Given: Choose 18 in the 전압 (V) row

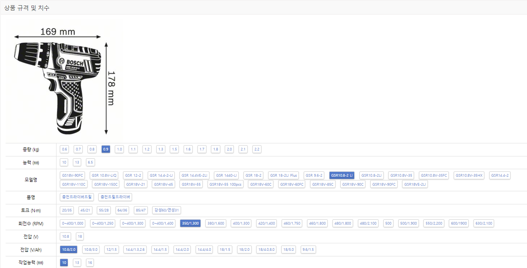Looking at the screenshot, I should point(80,237).
